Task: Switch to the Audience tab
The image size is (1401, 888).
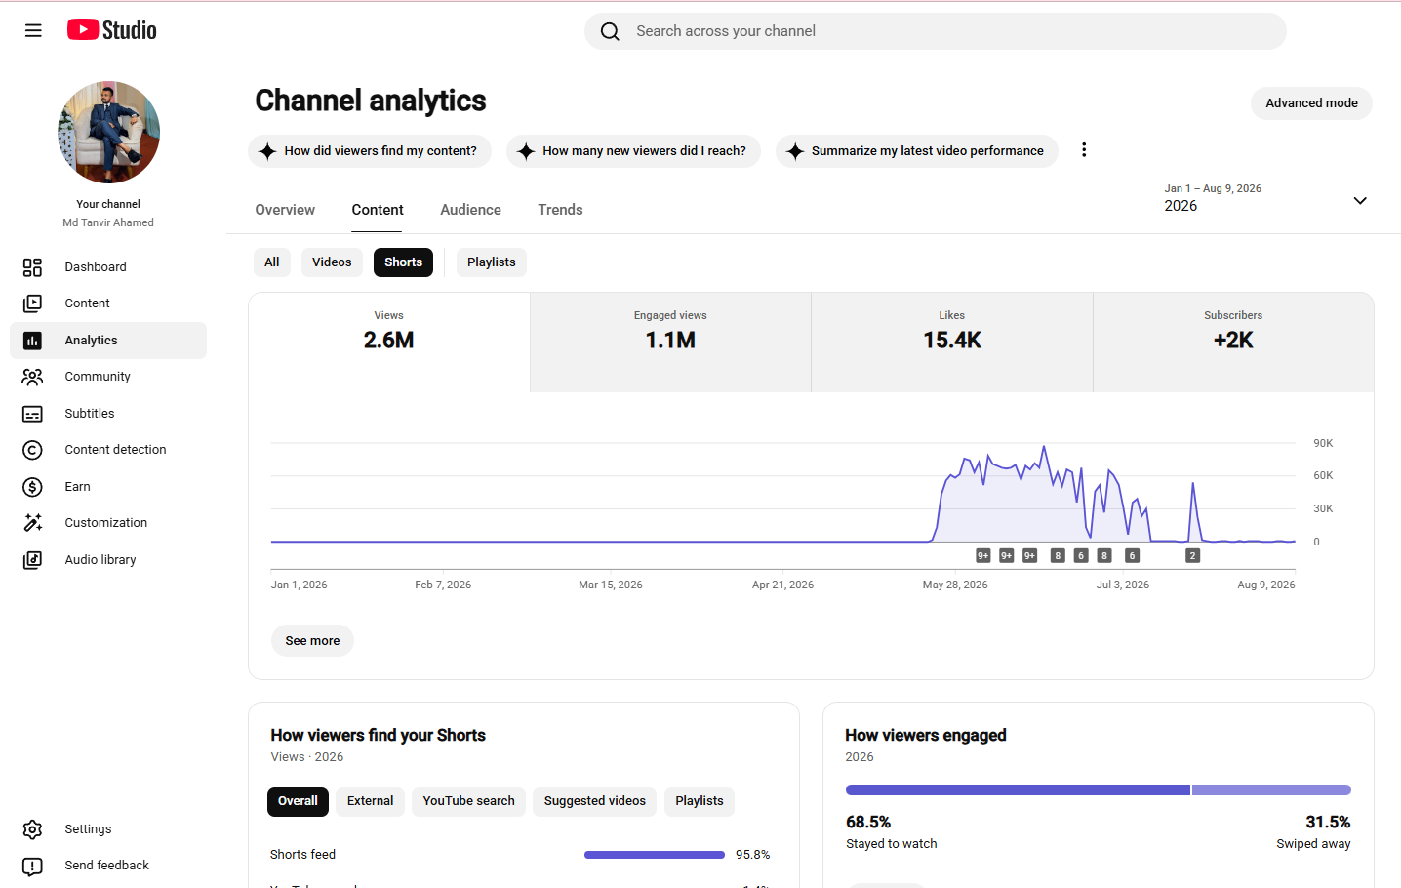Action: (470, 210)
